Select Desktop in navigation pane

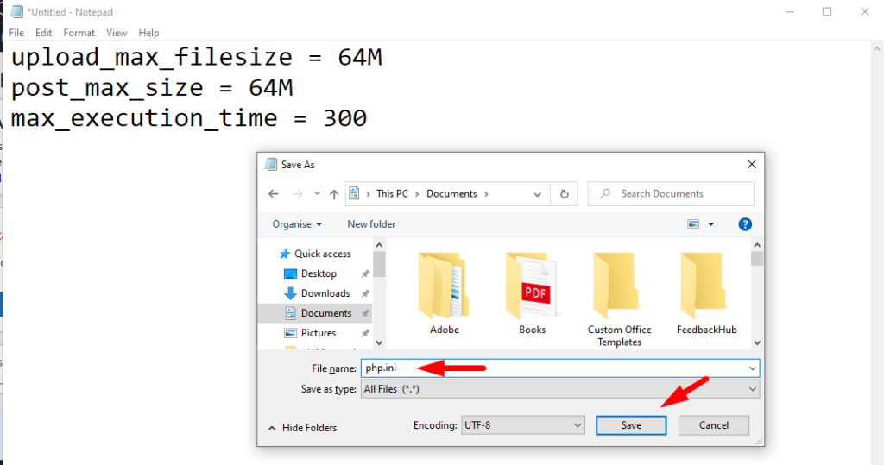[319, 273]
